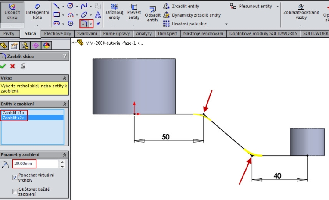Expand the MM-2008-tutorial-faze-1 tree node
The width and height of the screenshot is (329, 200).
tap(73, 43)
